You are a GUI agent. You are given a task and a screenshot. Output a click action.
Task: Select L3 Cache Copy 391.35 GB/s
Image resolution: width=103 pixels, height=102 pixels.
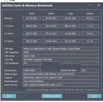click(x=71, y=41)
